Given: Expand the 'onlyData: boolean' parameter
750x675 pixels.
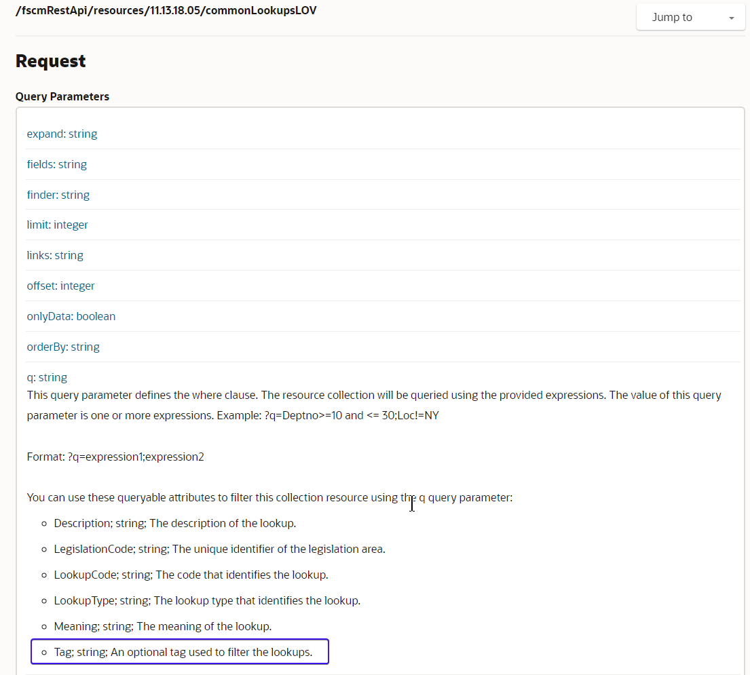Looking at the screenshot, I should (x=71, y=316).
